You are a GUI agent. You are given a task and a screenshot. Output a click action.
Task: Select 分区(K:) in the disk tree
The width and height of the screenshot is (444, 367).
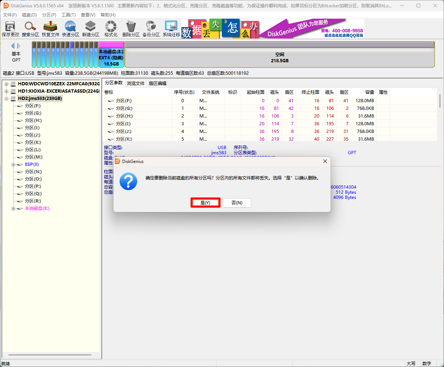[33, 142]
